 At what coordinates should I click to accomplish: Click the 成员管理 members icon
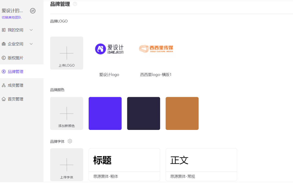coord(4,85)
